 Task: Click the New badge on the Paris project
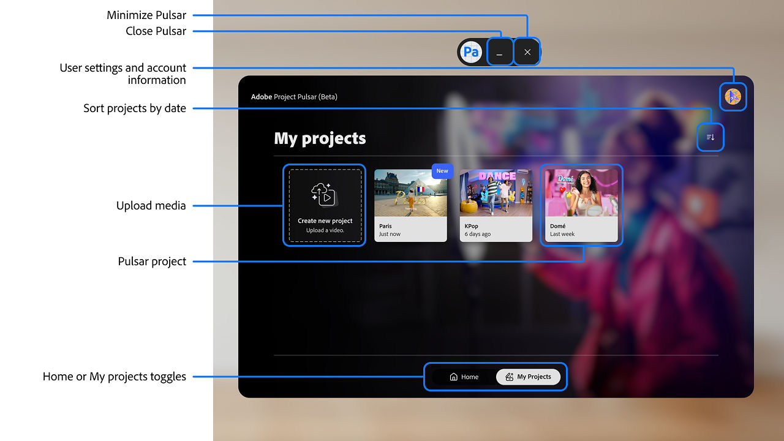tap(442, 171)
